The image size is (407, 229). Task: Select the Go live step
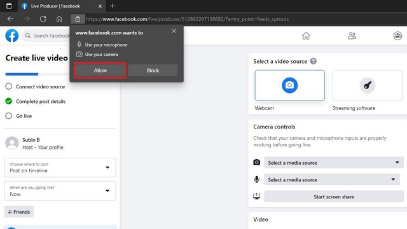pos(18,116)
